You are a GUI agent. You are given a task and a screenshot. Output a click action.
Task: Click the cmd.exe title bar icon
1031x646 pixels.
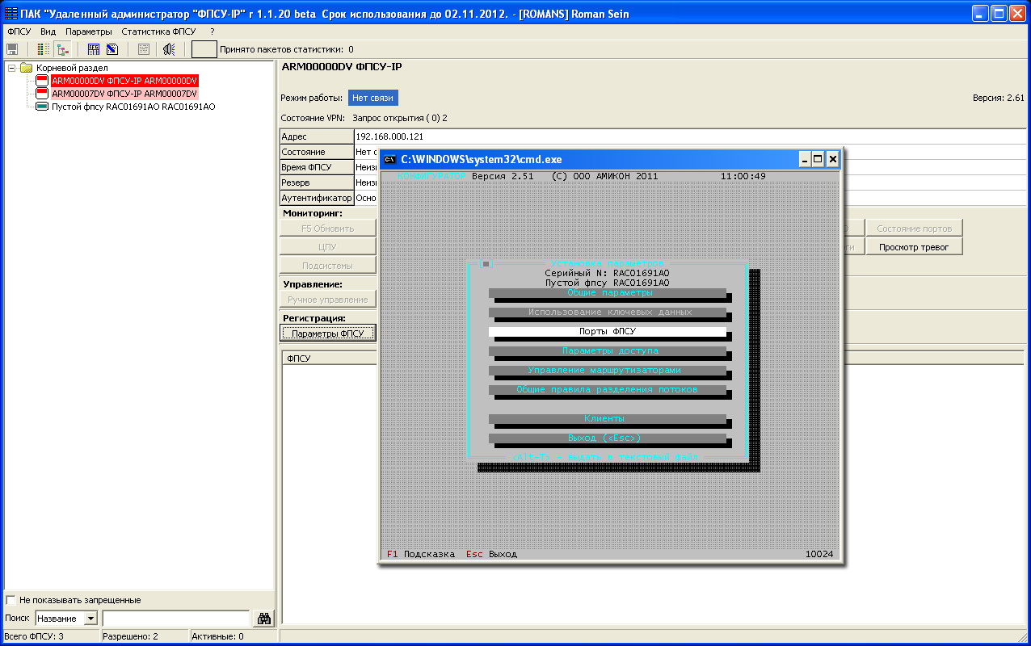(x=390, y=159)
